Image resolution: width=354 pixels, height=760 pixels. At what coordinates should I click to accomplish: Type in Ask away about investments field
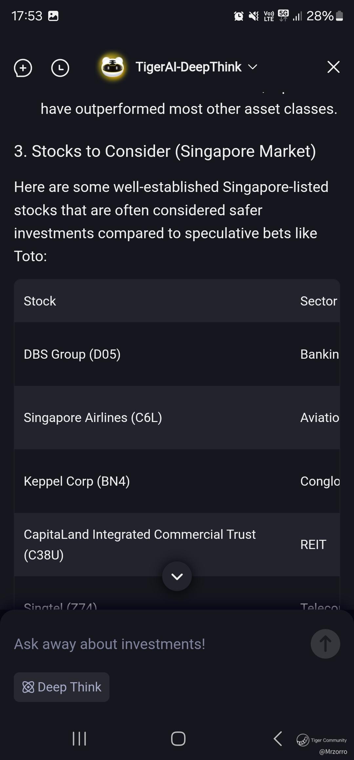tap(157, 644)
